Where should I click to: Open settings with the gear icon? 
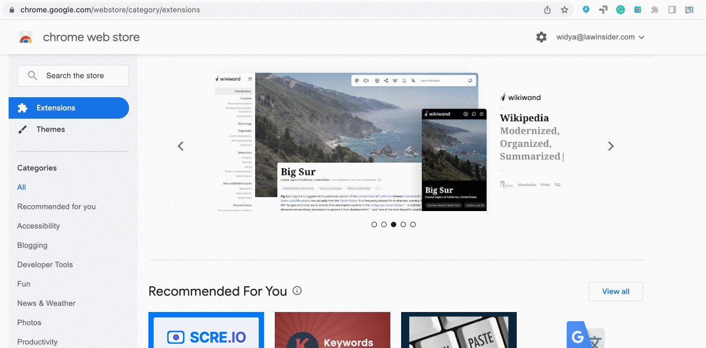[541, 37]
